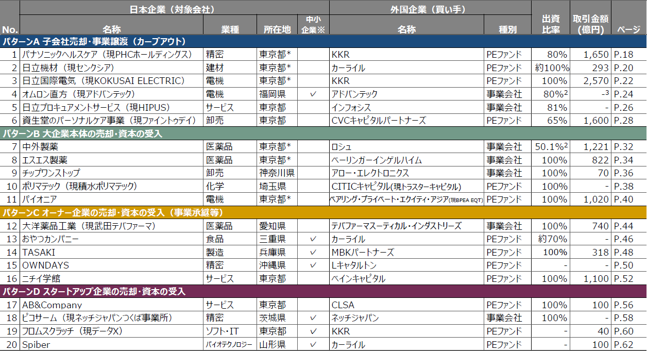Image resolution: width=647 pixels, height=351 pixels.
Task: Select the パターンC オーナー企業の売却 section row
Action: click(323, 212)
